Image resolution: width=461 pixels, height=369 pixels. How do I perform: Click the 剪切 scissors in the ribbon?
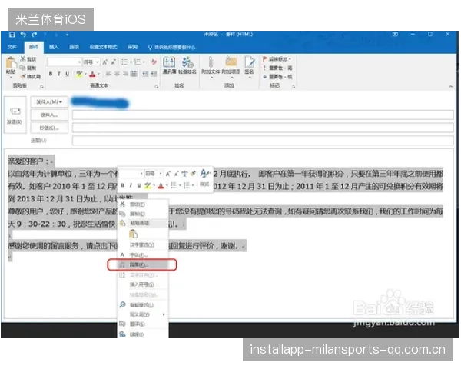28,59
